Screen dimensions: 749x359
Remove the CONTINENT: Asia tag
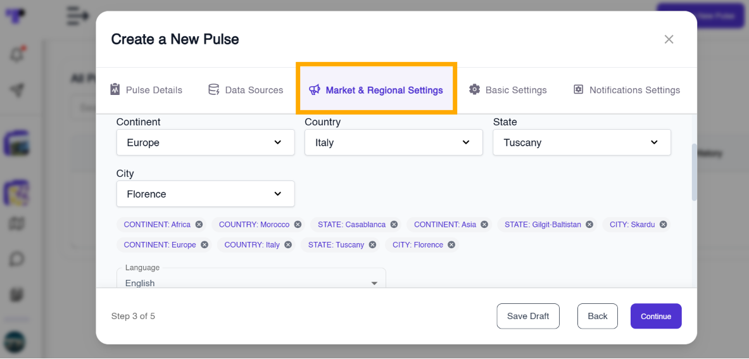coord(484,224)
